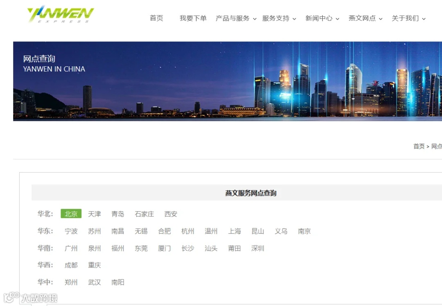The height and width of the screenshot is (306, 442).
Task: Click the 华东: region label
Action: click(45, 231)
